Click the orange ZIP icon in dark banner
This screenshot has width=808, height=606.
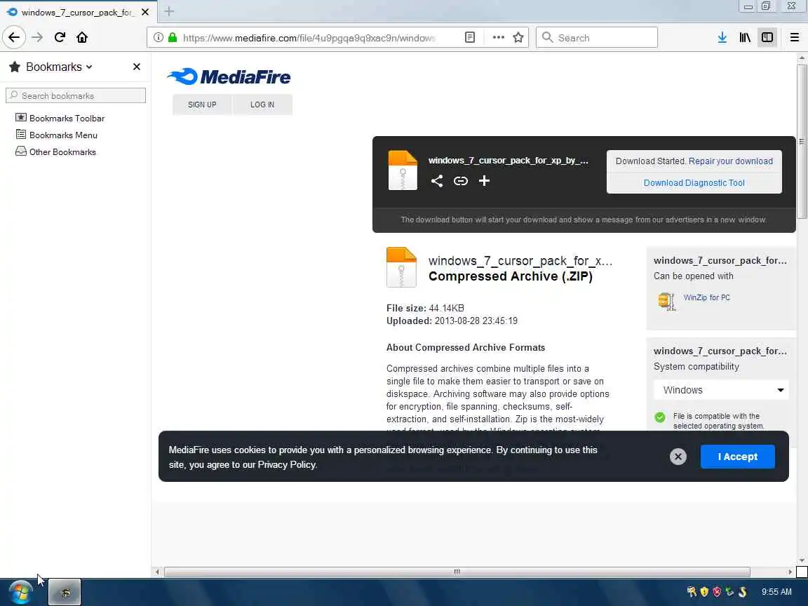pos(403,170)
